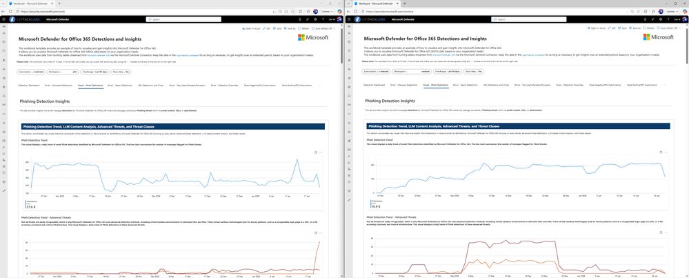689x278 pixels.
Task: Follow Log Analytics workspace link in left window
Action: tap(187, 55)
